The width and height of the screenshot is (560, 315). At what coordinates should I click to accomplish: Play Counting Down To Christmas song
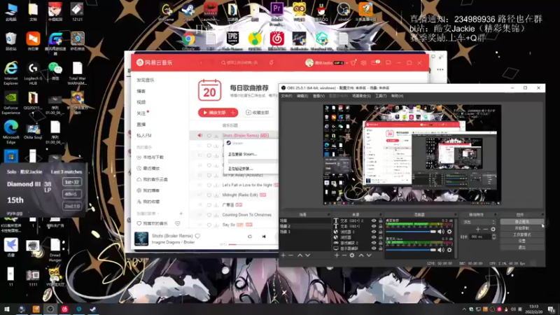[x=247, y=215]
